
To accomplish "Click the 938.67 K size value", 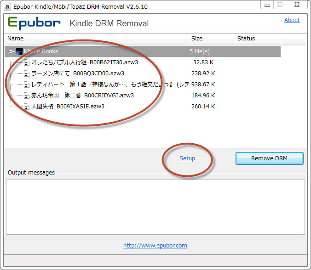I will 203,84.
